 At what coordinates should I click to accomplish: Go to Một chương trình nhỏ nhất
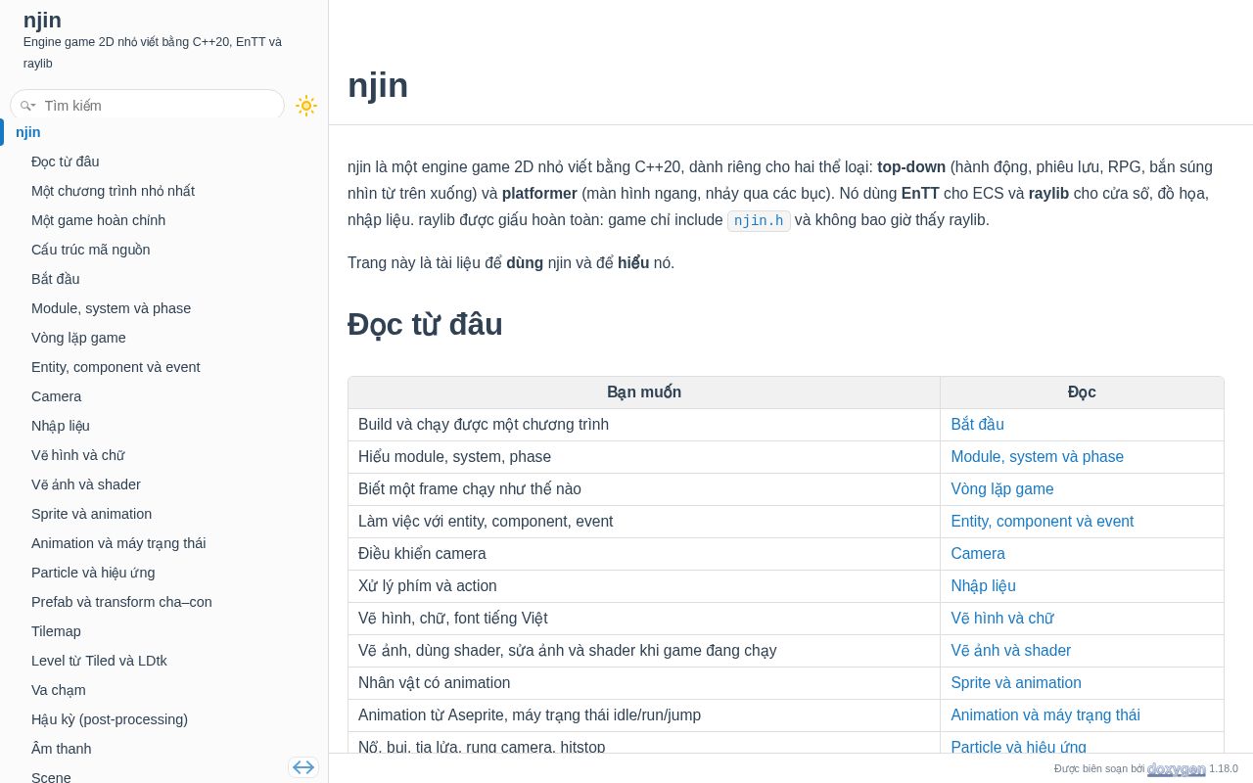[x=113, y=191]
